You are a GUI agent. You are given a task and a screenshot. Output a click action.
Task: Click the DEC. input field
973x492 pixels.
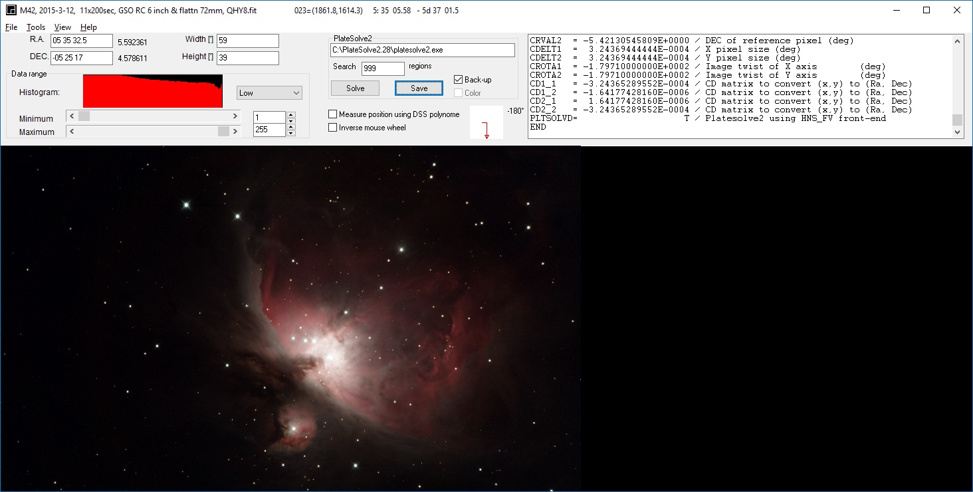81,58
